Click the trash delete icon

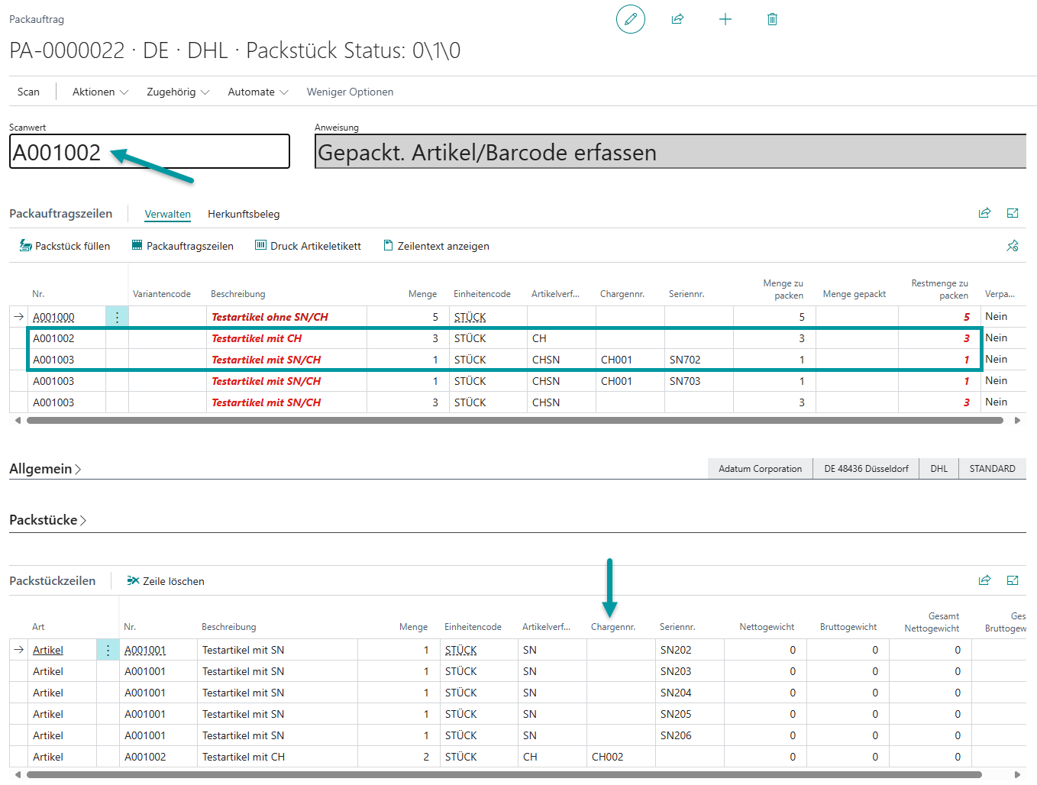point(772,19)
